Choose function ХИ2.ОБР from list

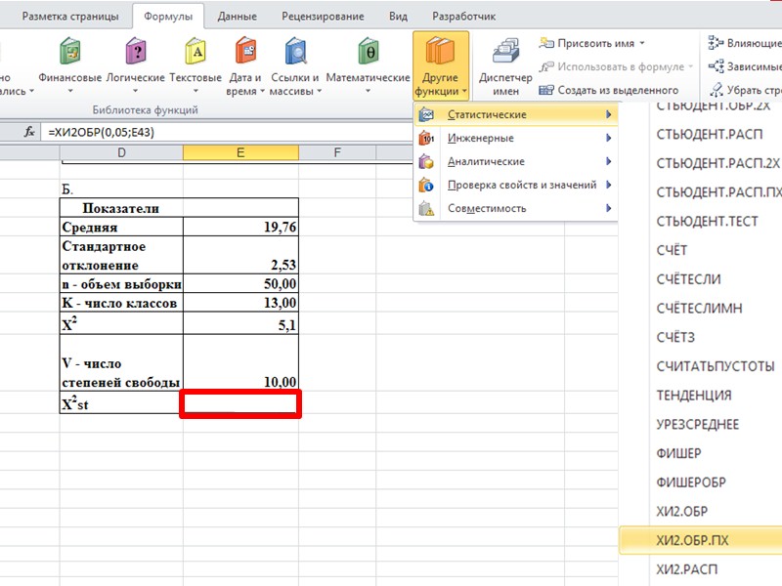coord(681,512)
